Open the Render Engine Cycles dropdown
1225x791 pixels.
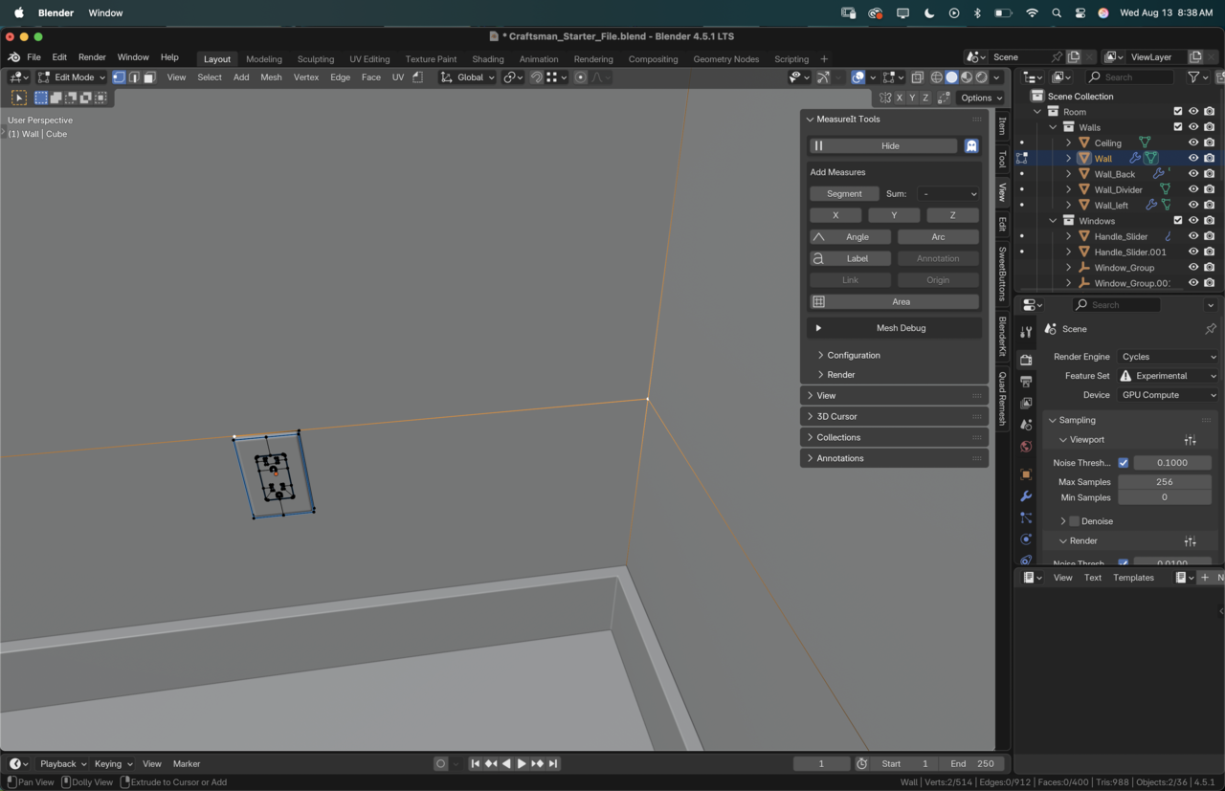click(1168, 357)
